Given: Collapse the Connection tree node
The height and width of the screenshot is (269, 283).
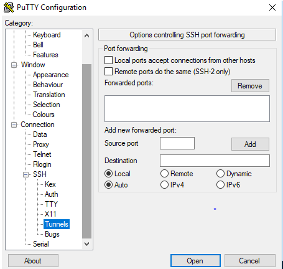Looking at the screenshot, I should 14,125.
